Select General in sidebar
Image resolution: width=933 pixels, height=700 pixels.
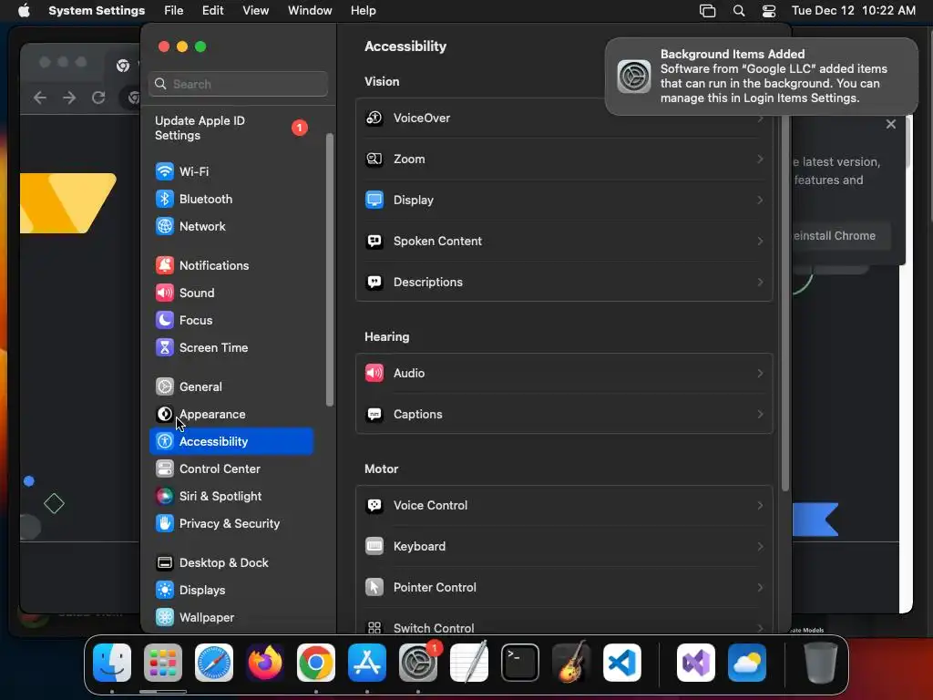[x=231, y=386]
